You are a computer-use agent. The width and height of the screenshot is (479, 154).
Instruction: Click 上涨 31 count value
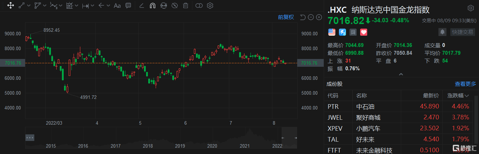[348, 61]
